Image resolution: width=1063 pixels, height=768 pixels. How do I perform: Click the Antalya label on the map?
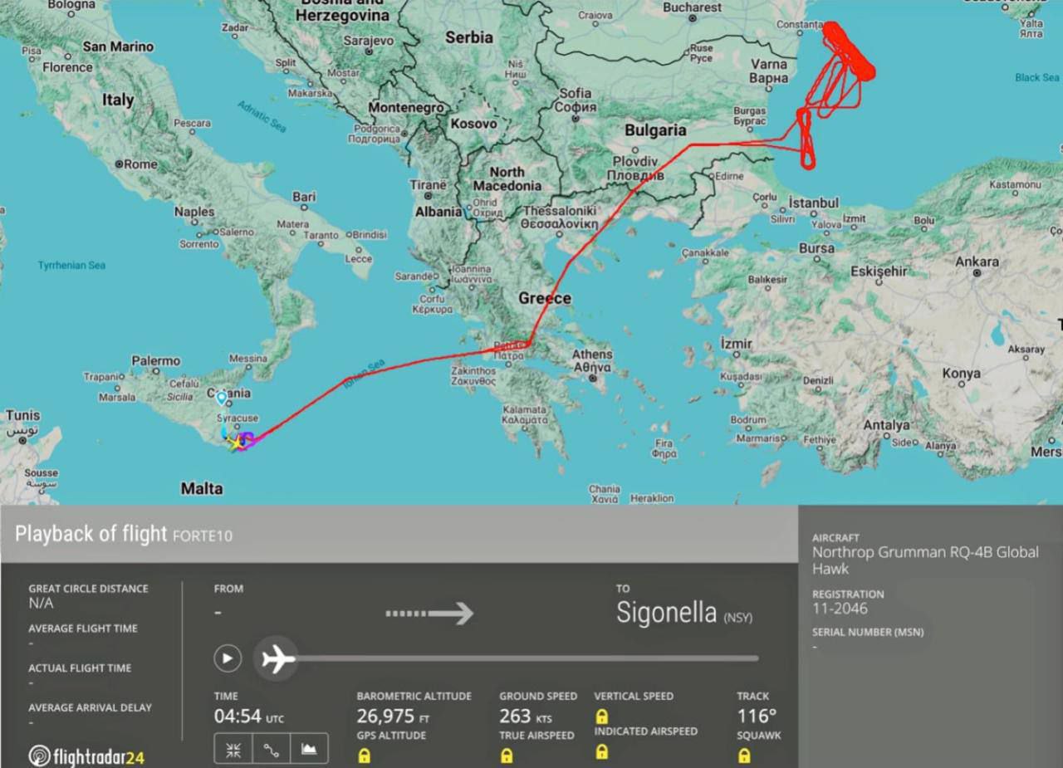click(x=886, y=425)
